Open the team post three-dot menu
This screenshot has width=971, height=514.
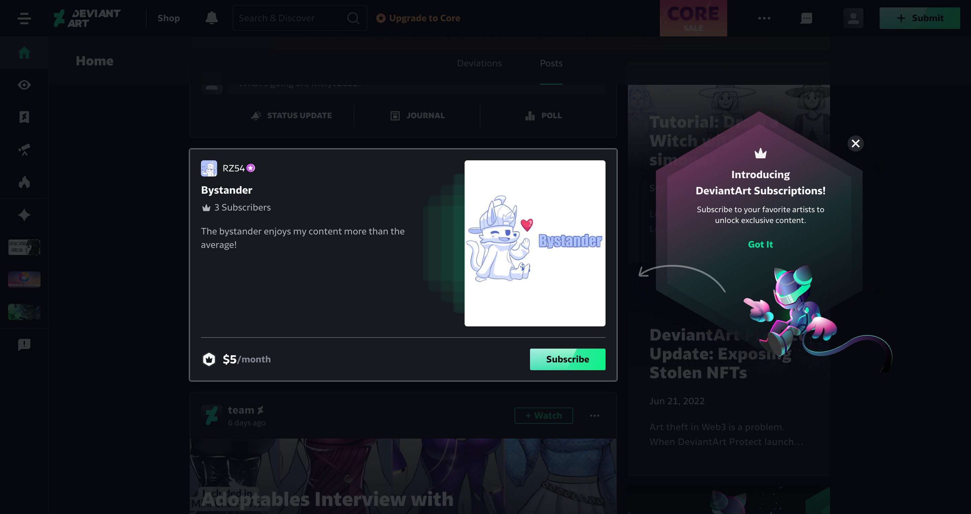click(594, 415)
